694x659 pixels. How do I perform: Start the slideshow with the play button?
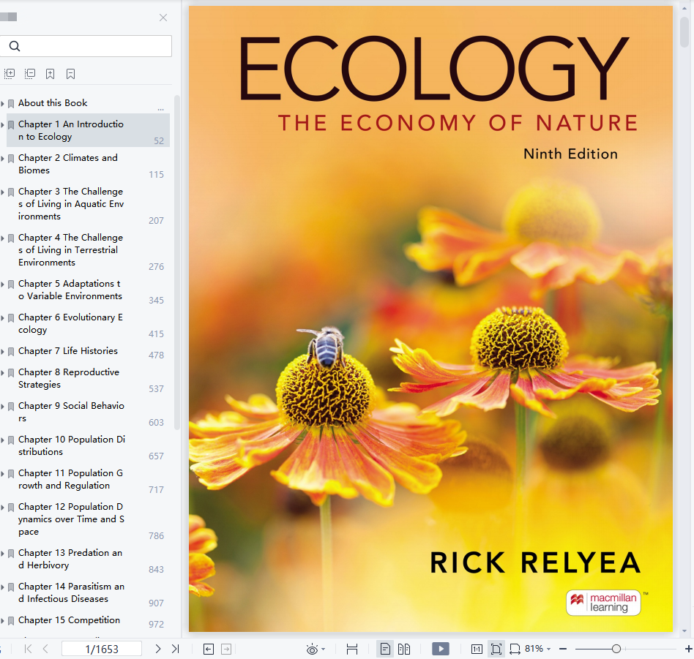point(441,649)
